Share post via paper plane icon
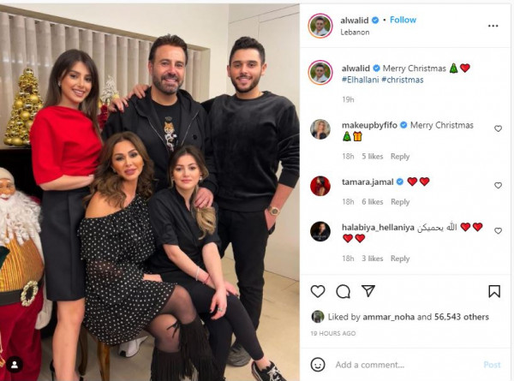This screenshot has width=514, height=381. click(368, 291)
